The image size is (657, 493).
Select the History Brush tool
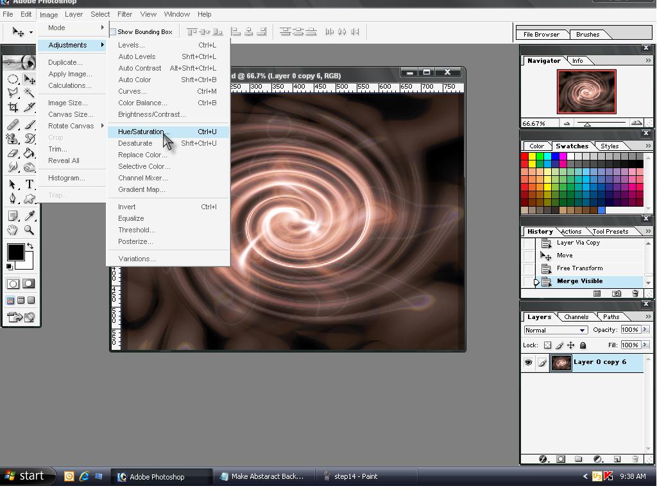click(x=29, y=139)
